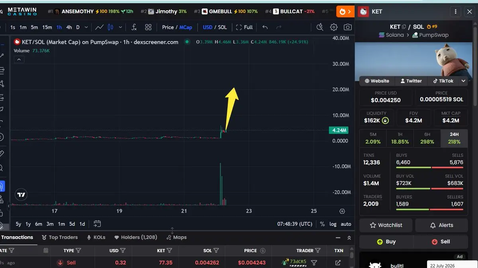Viewport: 478px width, 268px height.
Task: Set date range to 5y
Action: [x=18, y=224]
